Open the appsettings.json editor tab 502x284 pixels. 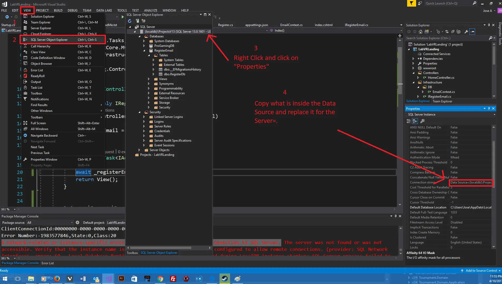click(256, 25)
